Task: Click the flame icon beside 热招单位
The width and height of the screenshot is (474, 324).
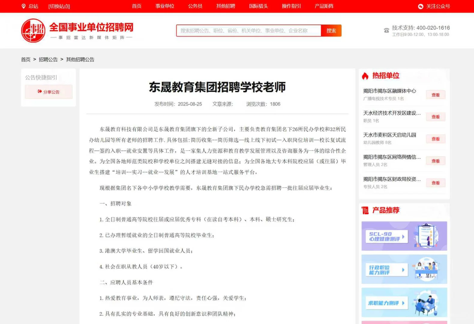Action: pos(365,76)
